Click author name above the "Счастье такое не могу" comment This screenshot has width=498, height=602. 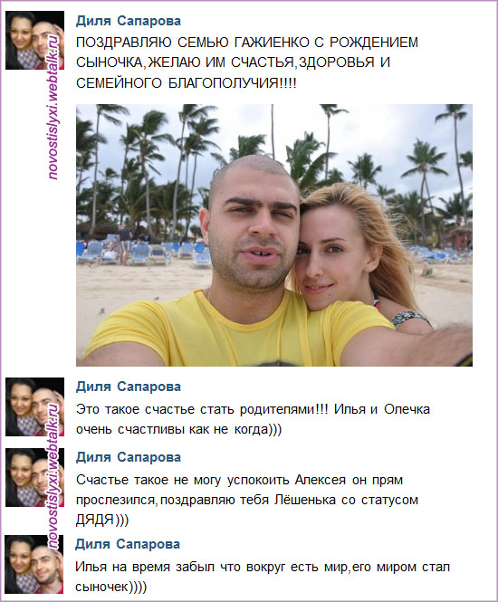(129, 457)
